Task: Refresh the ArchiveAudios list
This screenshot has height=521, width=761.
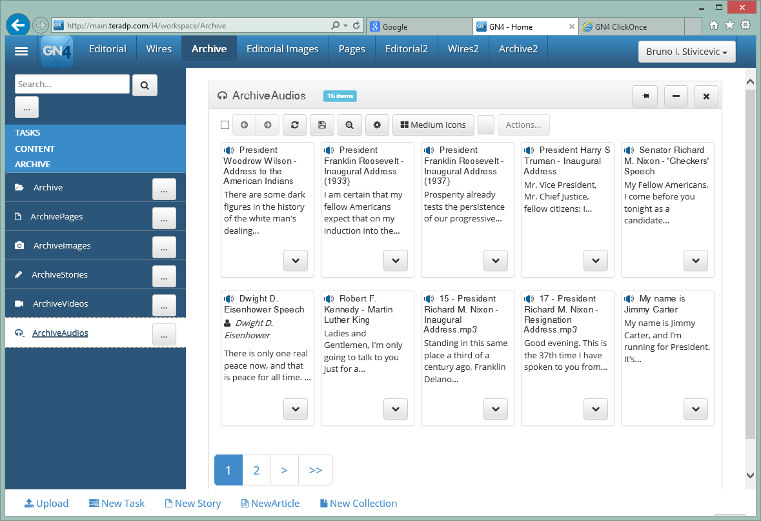Action: (x=294, y=125)
